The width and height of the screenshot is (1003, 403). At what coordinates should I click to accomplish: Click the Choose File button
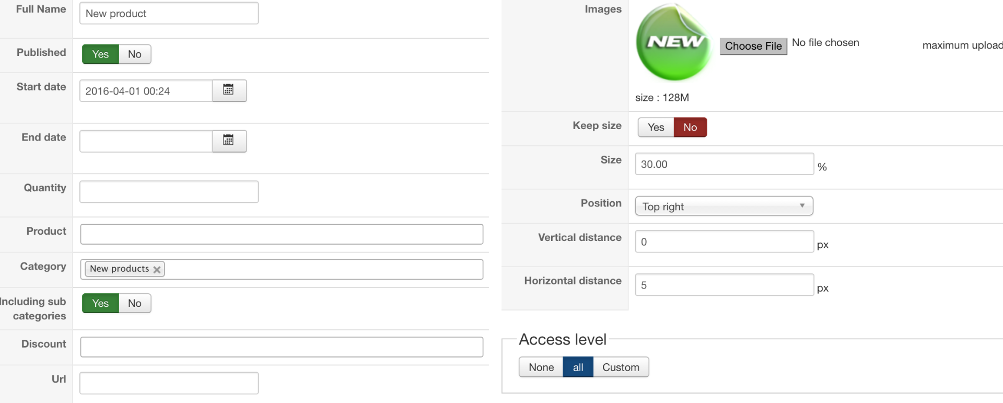point(753,46)
